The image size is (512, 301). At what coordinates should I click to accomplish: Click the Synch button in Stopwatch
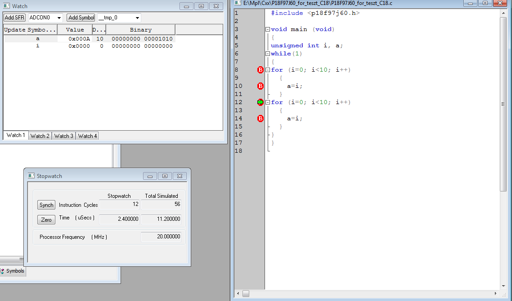[46, 205]
